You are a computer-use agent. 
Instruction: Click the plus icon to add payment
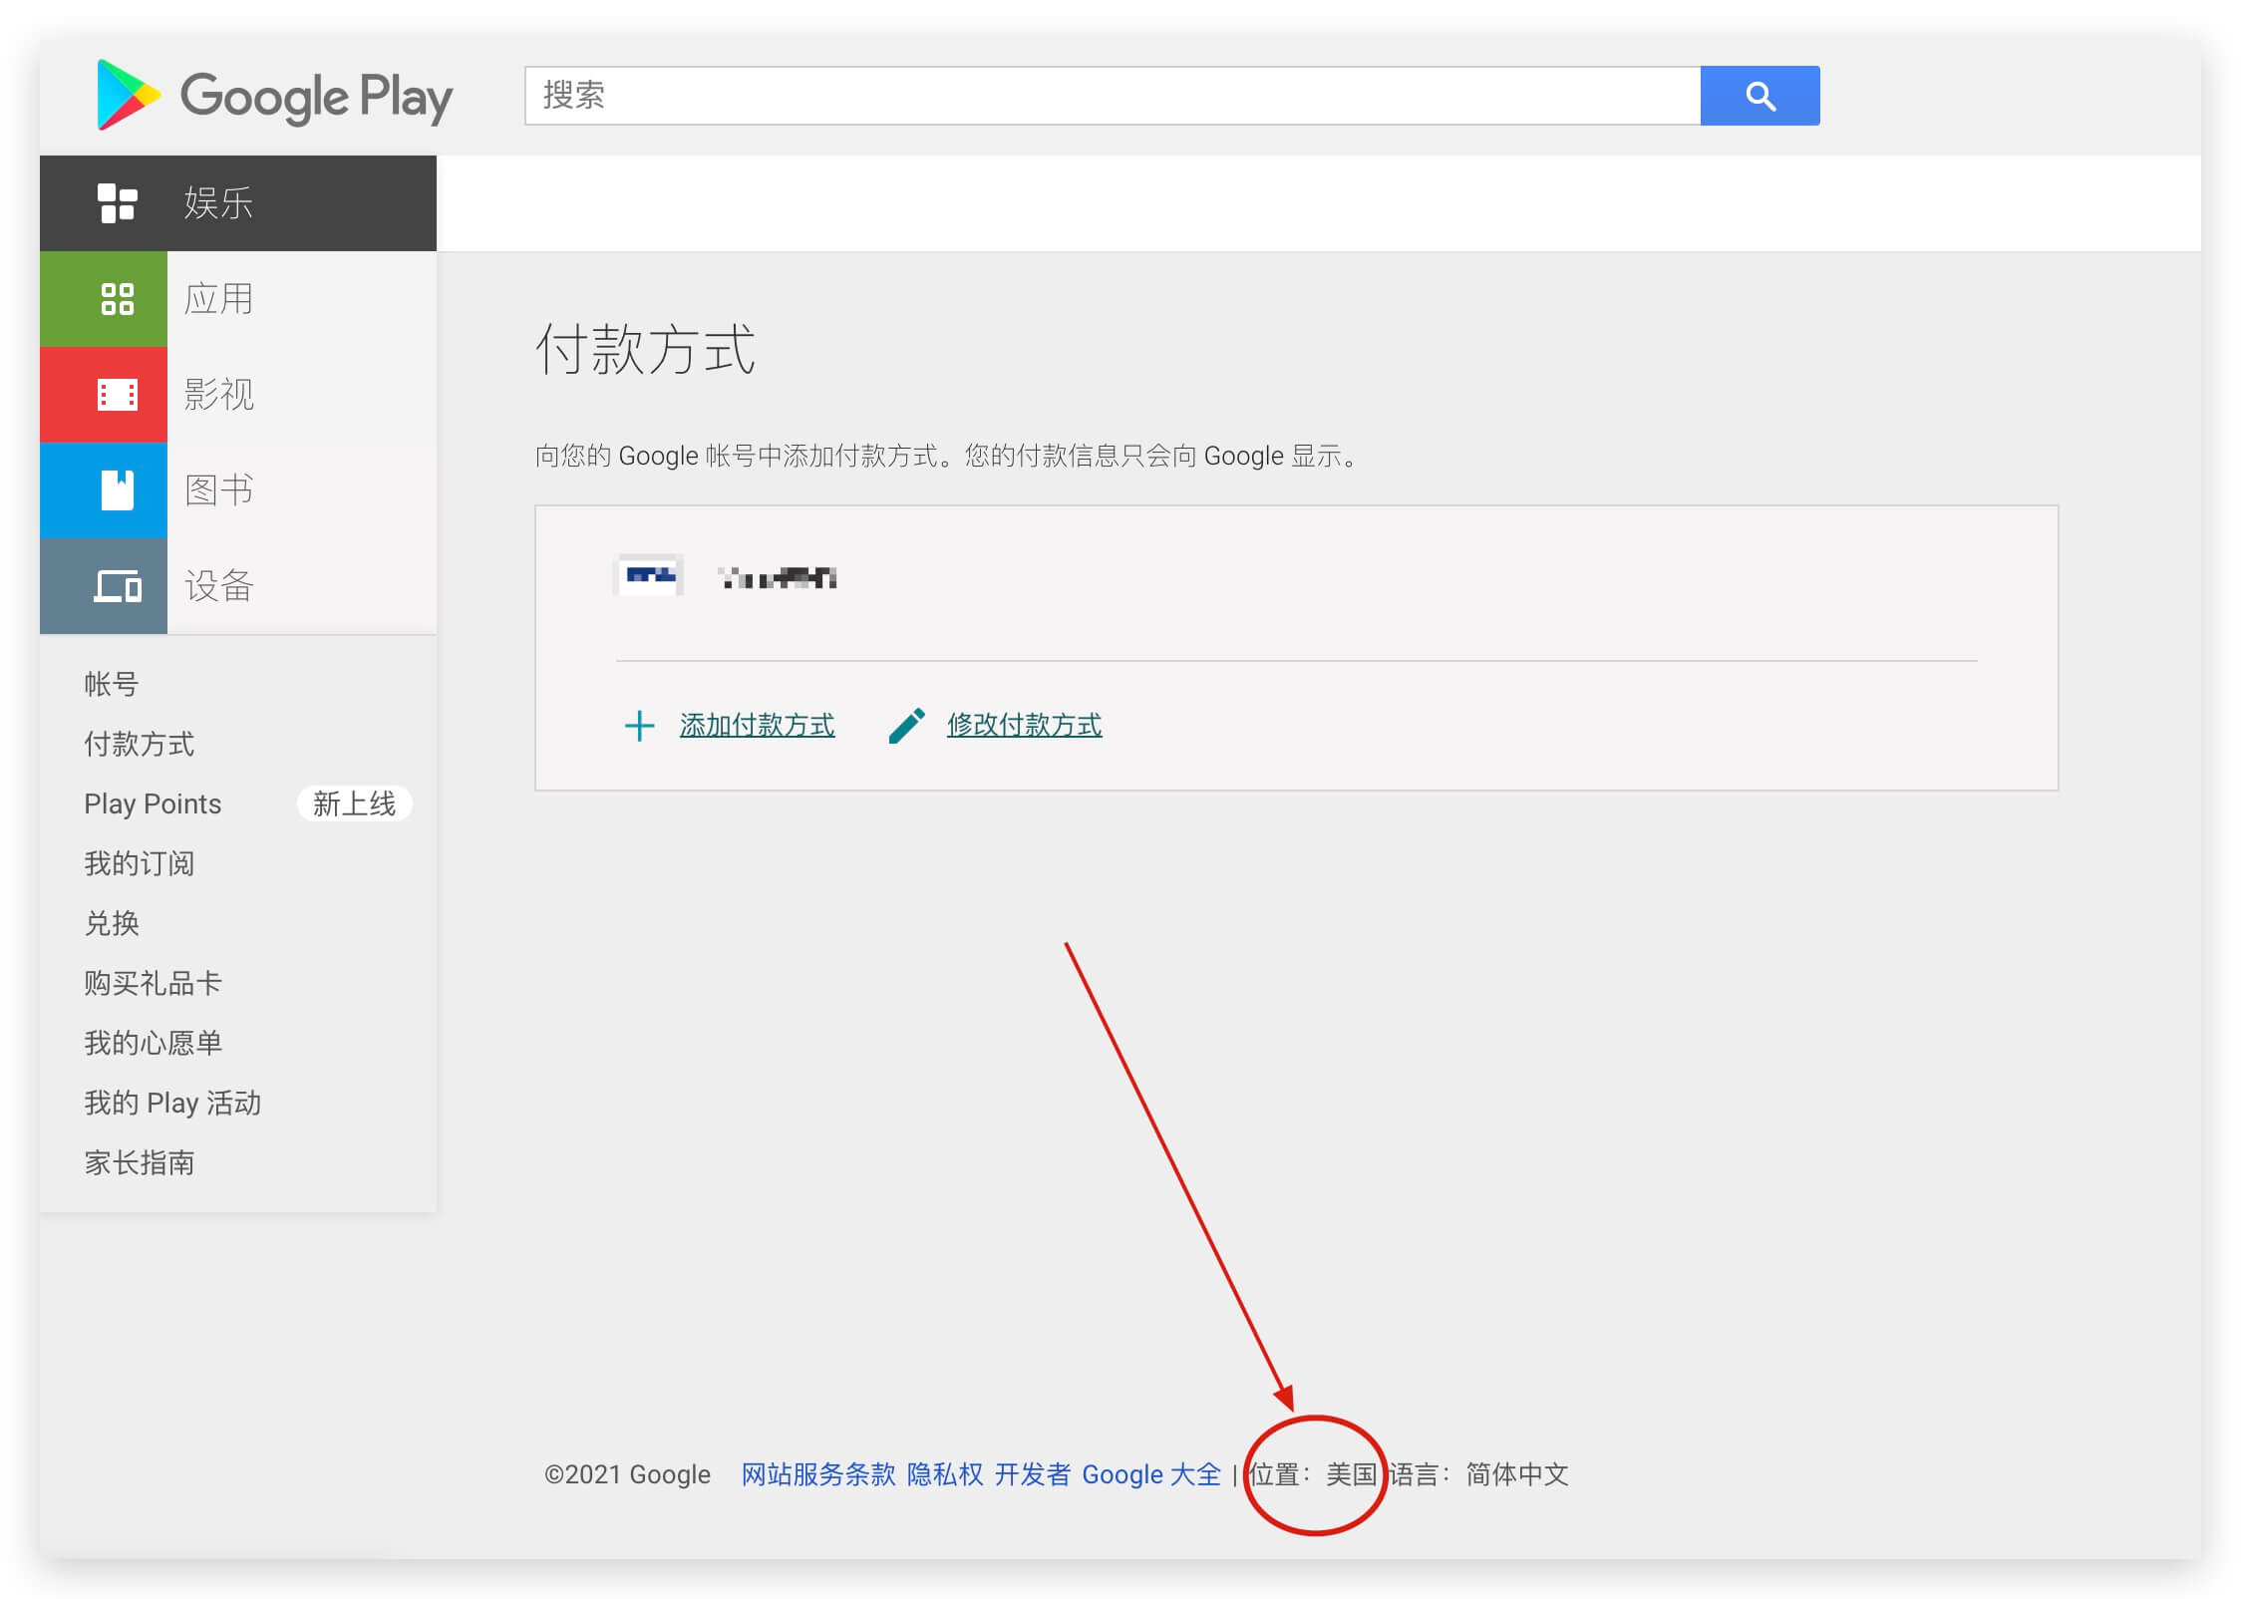click(x=639, y=726)
